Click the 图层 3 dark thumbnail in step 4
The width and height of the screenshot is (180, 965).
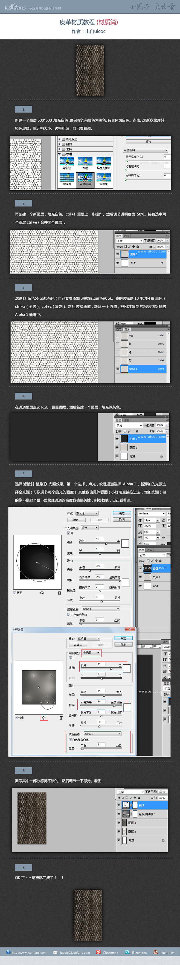[x=124, y=438]
